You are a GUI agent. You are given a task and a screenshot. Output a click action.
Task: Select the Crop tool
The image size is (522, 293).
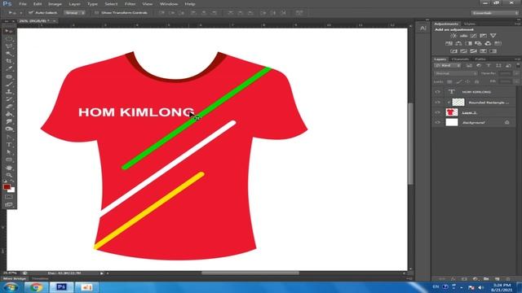point(8,62)
